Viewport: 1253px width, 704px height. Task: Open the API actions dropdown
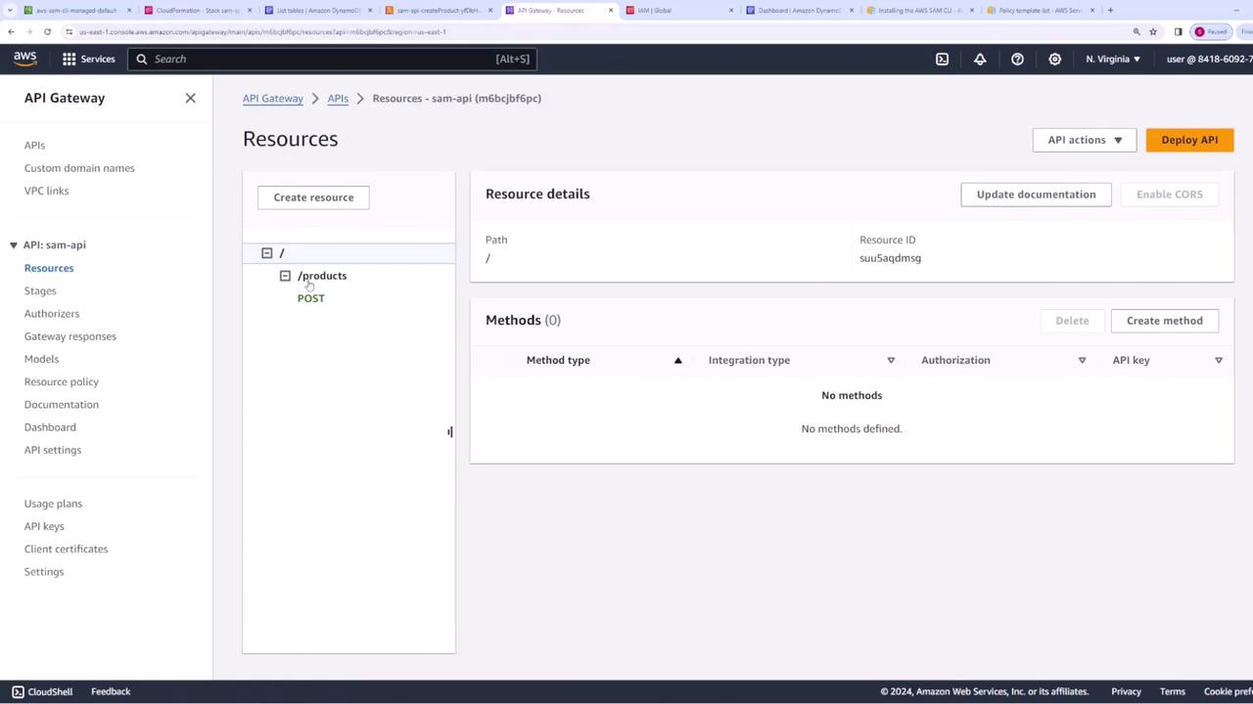pos(1085,140)
